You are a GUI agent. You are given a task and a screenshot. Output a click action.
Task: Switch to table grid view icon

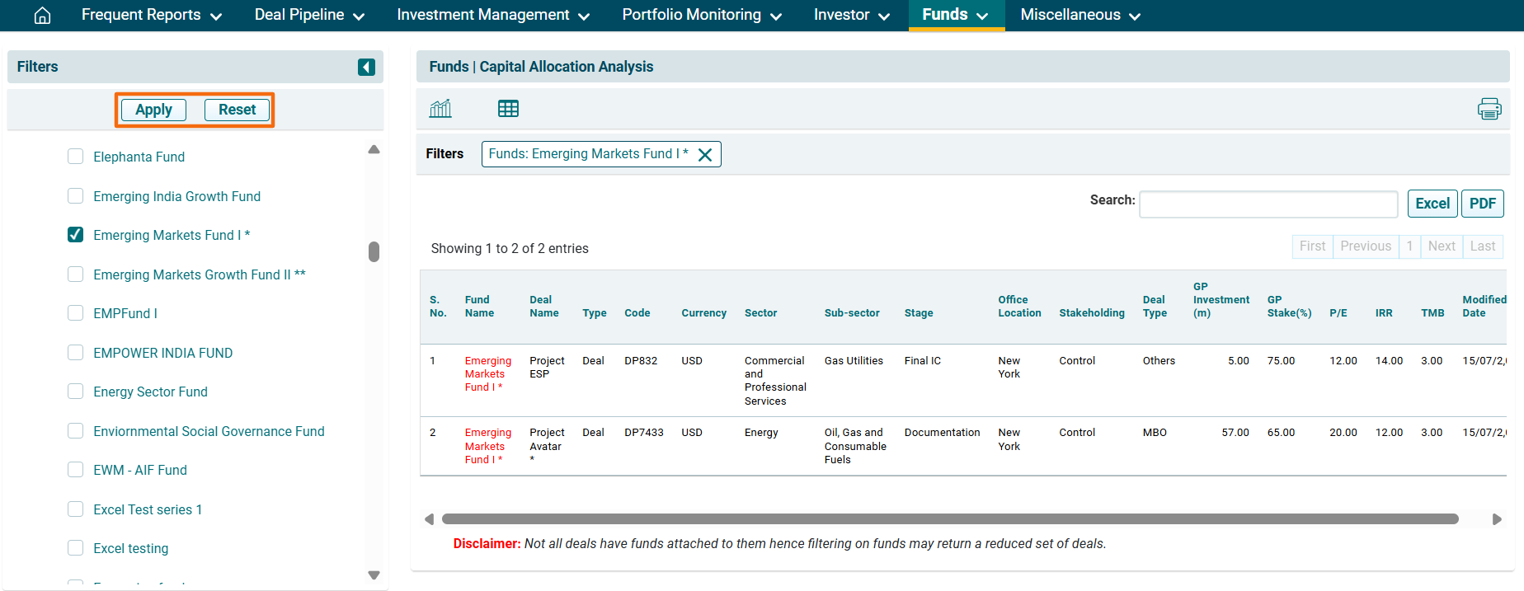(x=508, y=109)
